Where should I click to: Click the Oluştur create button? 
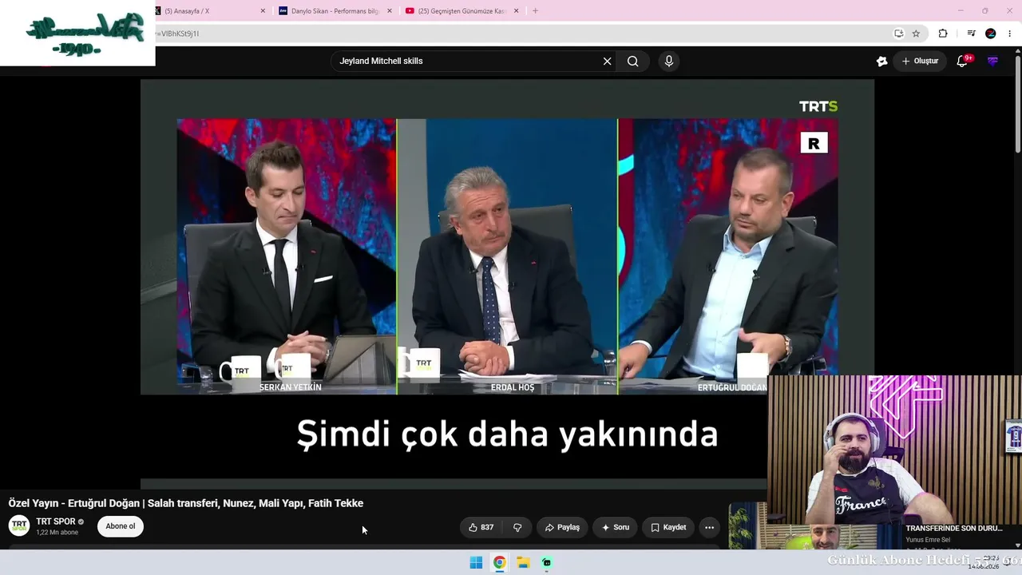tap(920, 61)
